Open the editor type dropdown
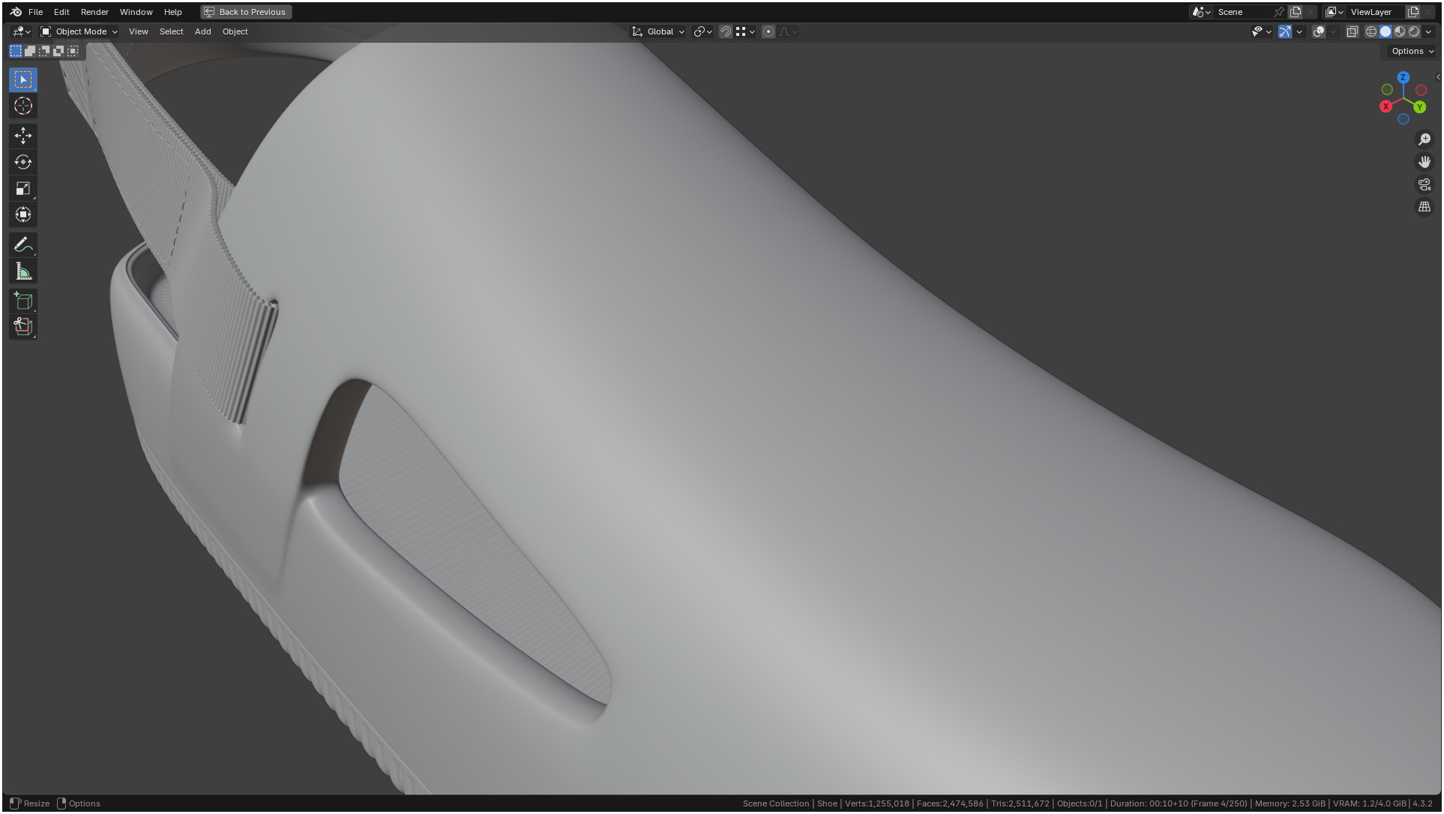Image resolution: width=1444 pixels, height=814 pixels. click(22, 31)
